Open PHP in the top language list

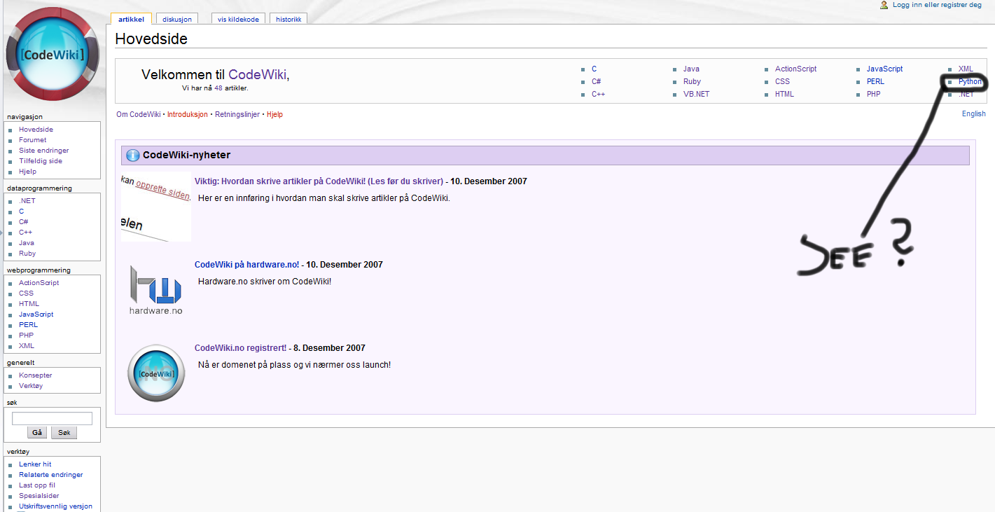(x=873, y=95)
